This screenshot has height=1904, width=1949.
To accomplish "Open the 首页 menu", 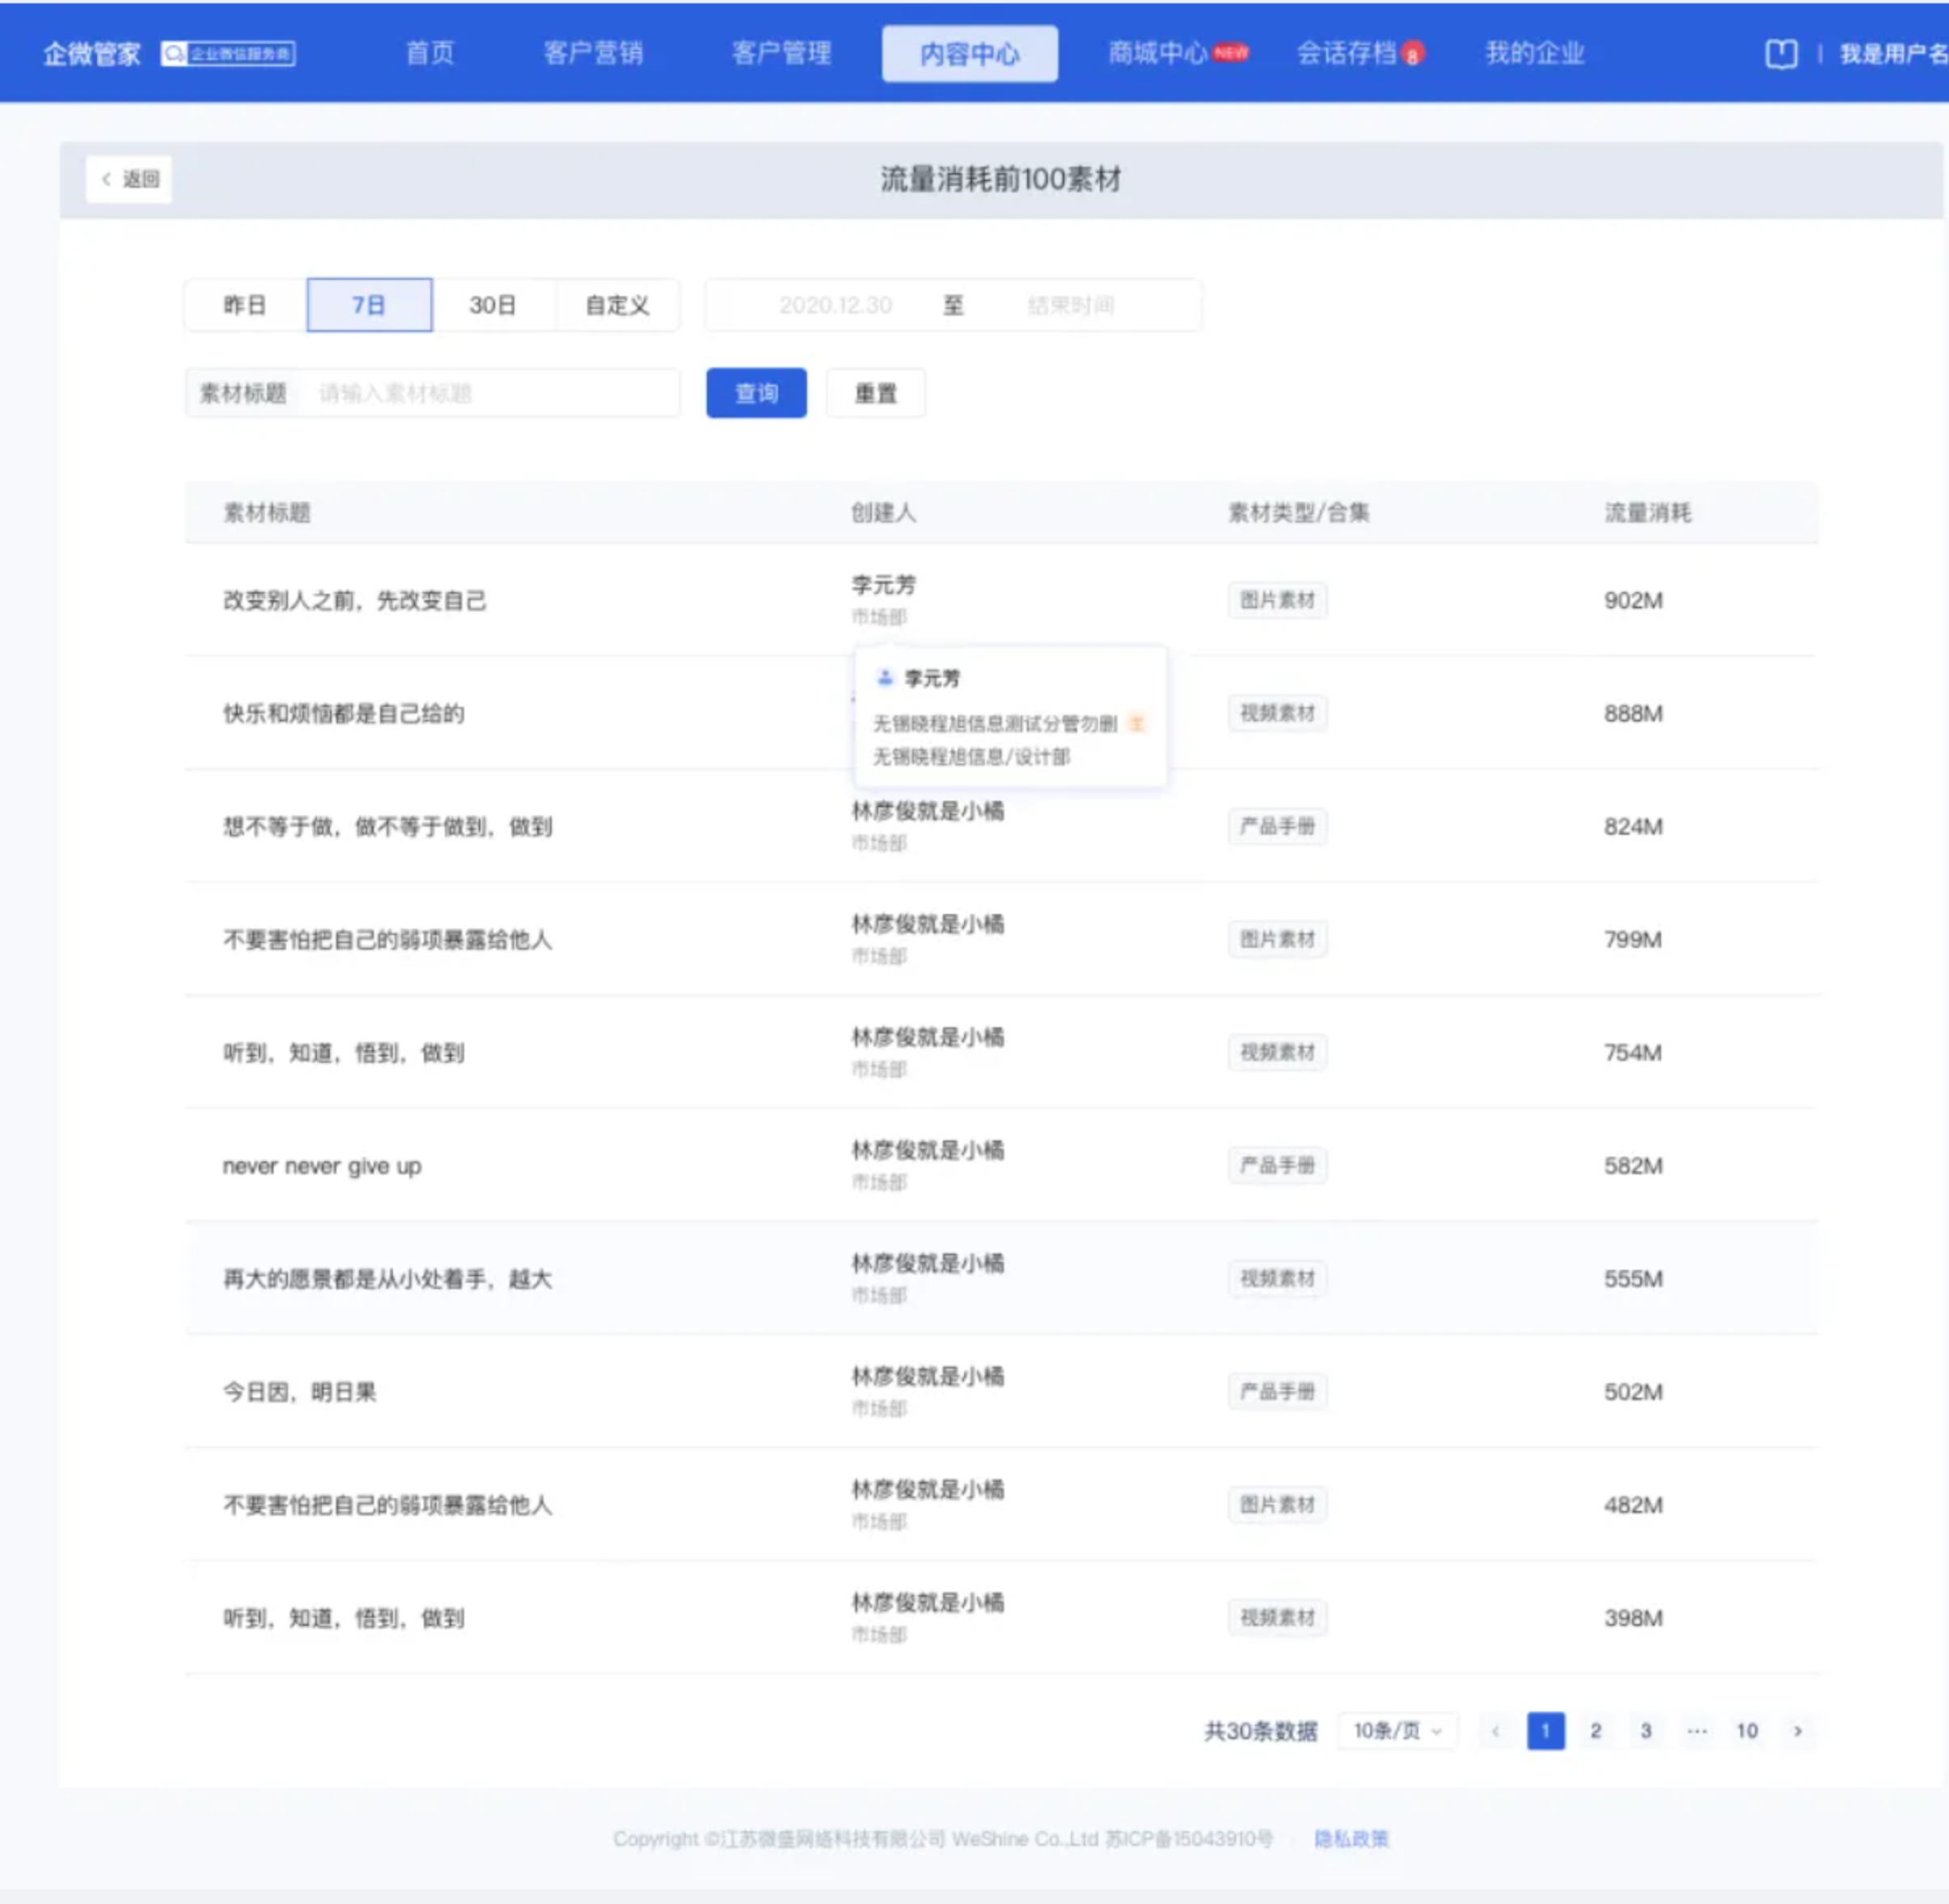I will click(x=429, y=53).
